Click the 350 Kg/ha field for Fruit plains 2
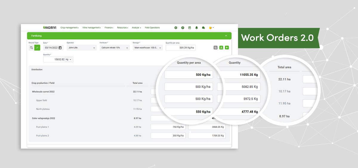Image resolution: width=358 pixels, height=168 pixels. (168, 136)
